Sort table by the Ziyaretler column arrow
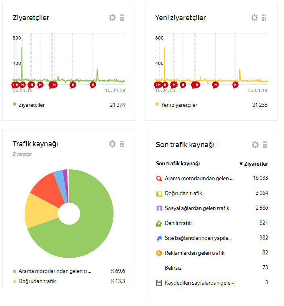Screen dimensions: 284x306 pos(241,164)
